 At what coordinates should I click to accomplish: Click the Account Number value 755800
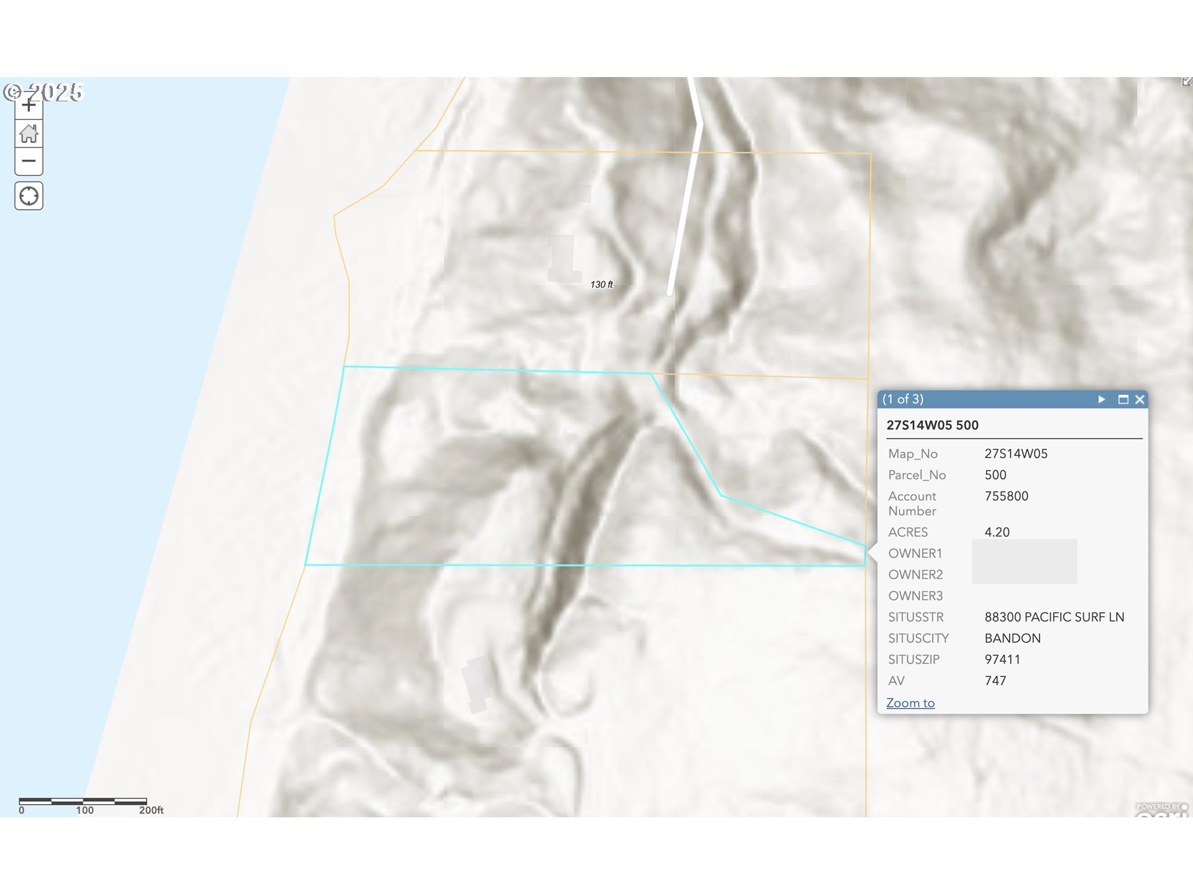tap(1006, 496)
